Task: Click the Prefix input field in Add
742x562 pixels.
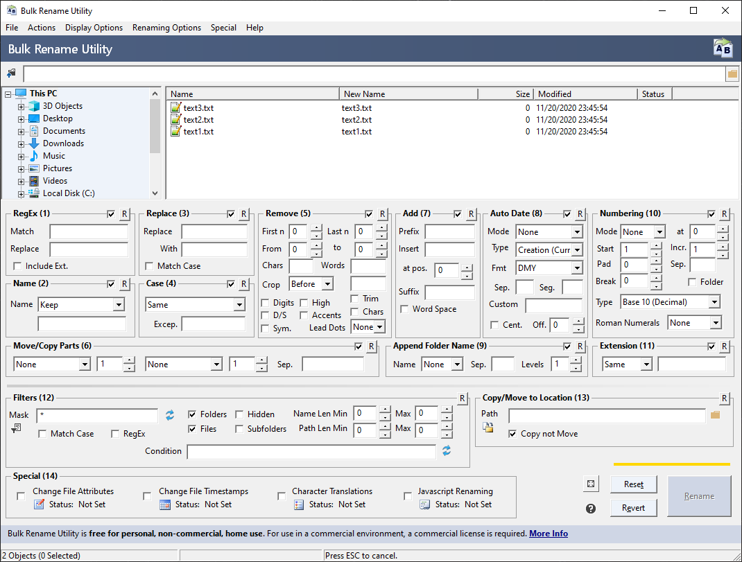Action: click(449, 232)
